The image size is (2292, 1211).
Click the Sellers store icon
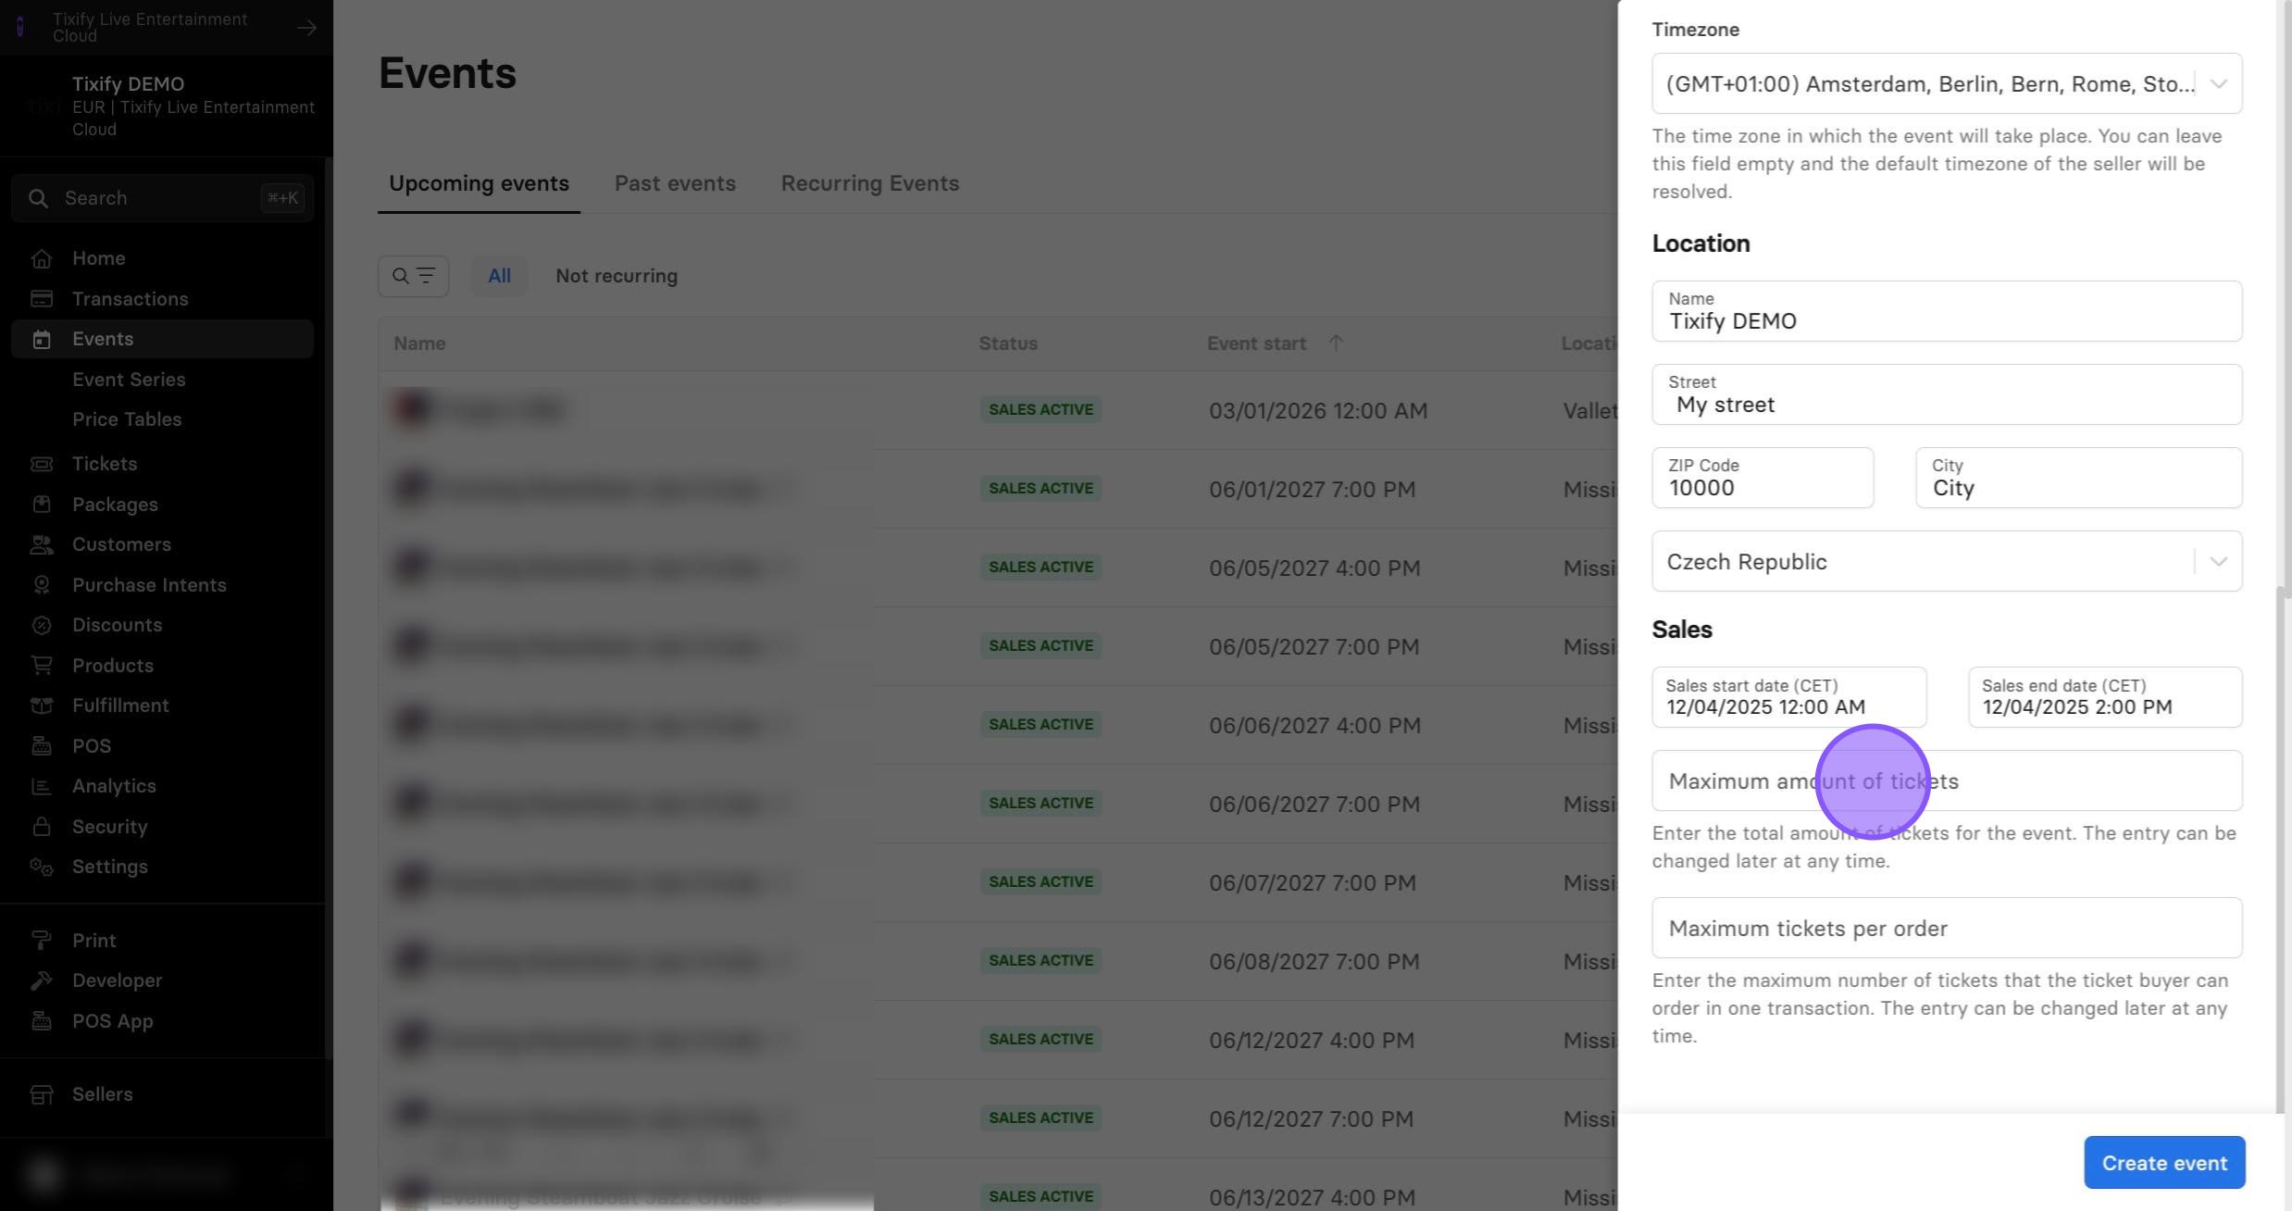[41, 1094]
